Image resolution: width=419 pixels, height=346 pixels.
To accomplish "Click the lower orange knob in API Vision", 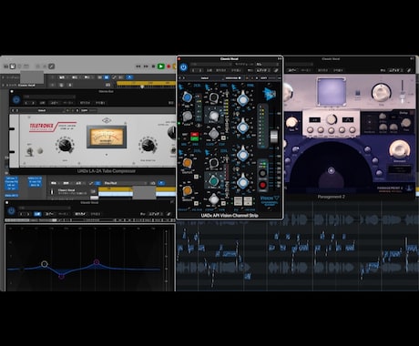I will tap(187, 190).
